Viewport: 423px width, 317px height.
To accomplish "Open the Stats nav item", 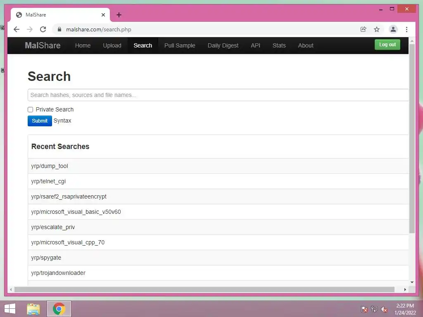I will [279, 45].
